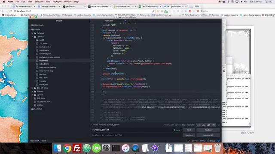Open Spotlight search in menu bar

pos(266,2)
